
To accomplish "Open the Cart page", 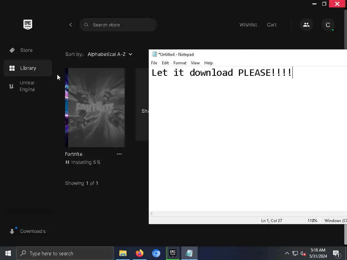I will click(271, 25).
